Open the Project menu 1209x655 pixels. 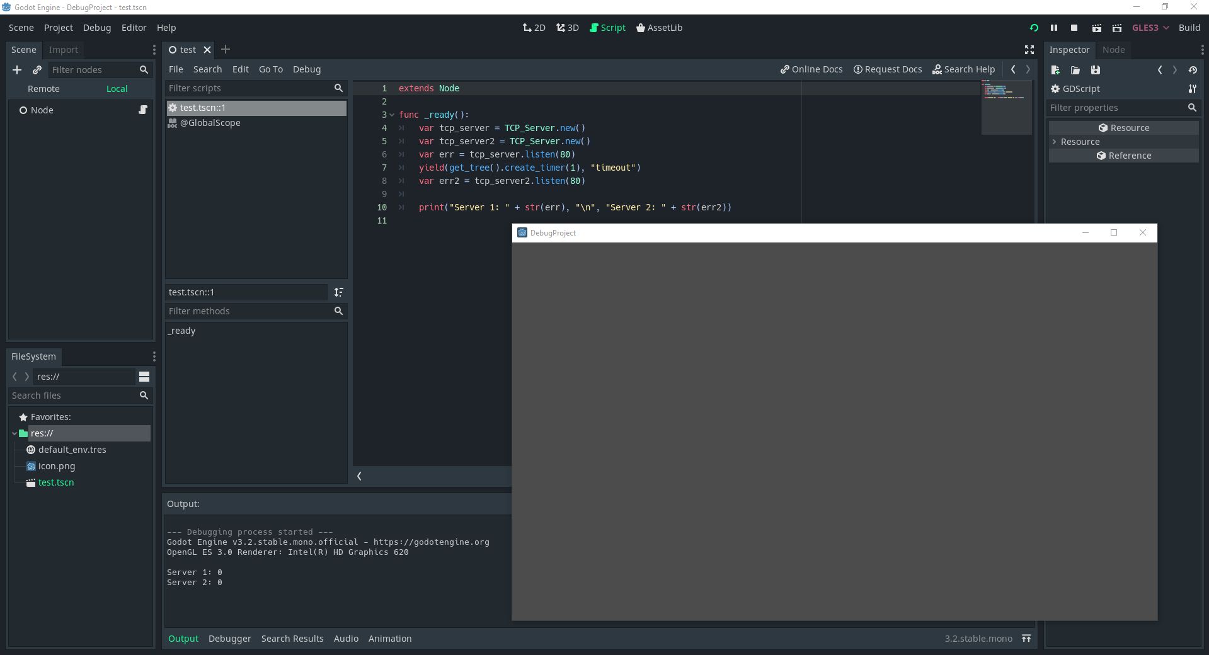coord(59,28)
